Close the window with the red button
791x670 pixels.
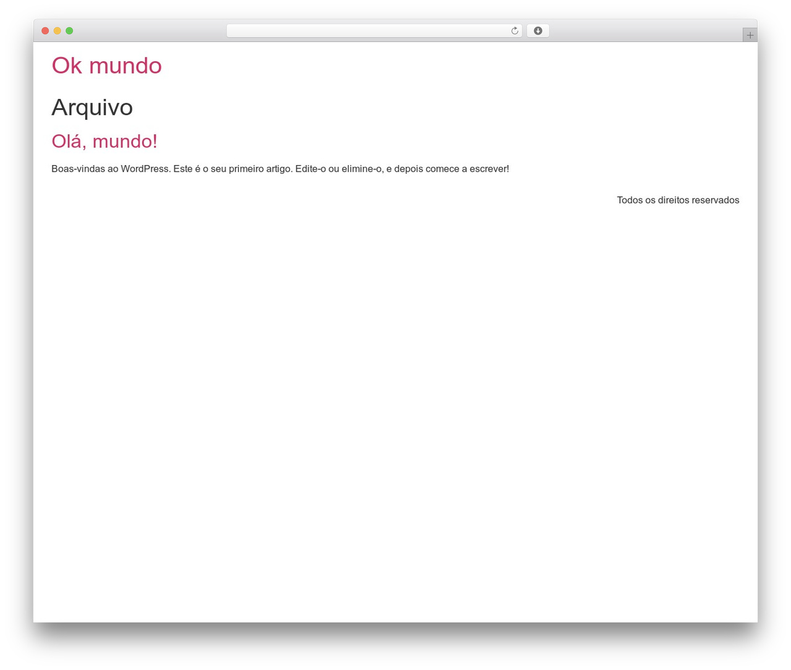45,31
